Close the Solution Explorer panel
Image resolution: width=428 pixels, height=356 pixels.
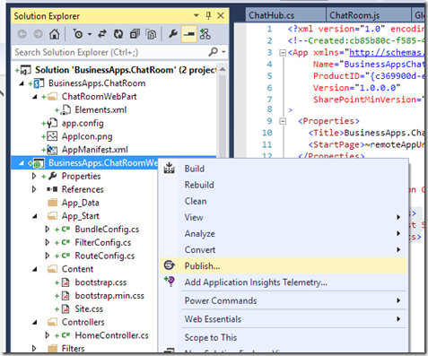point(221,15)
